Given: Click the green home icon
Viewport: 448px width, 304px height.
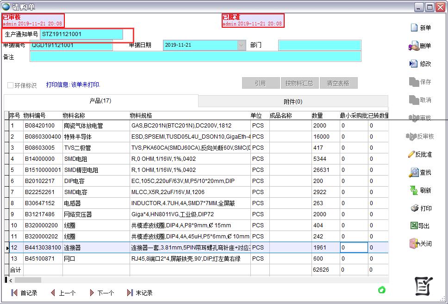Looking at the screenshot, I should click(382, 290).
